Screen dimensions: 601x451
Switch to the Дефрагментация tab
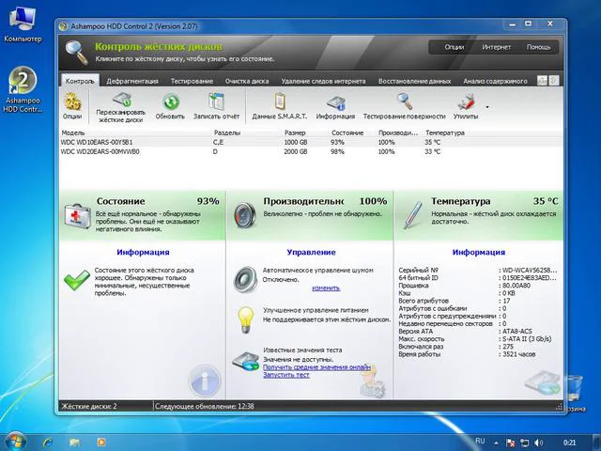tap(132, 81)
